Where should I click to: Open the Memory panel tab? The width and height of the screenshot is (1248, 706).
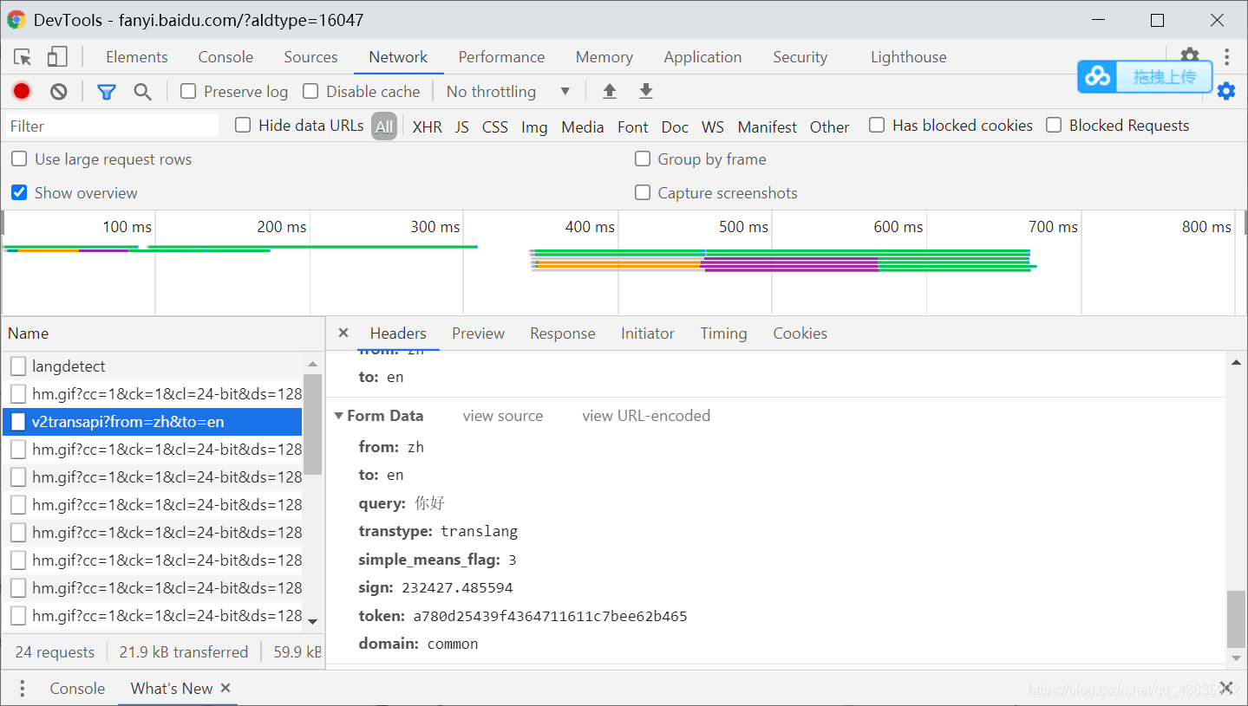click(x=604, y=57)
